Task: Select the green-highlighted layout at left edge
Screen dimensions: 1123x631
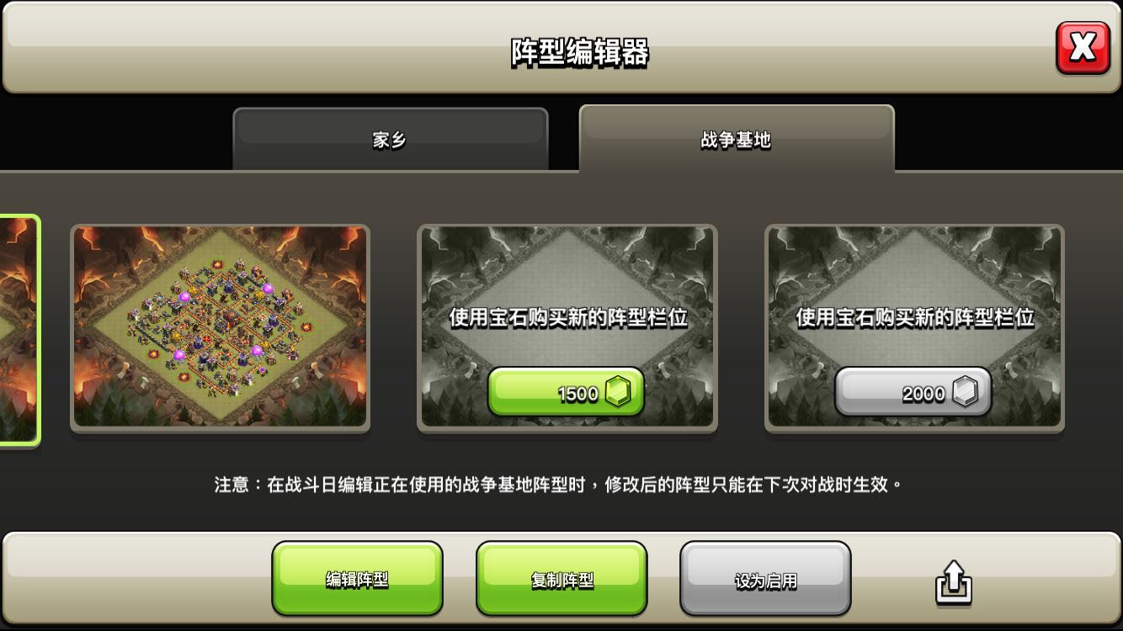Action: 19,328
